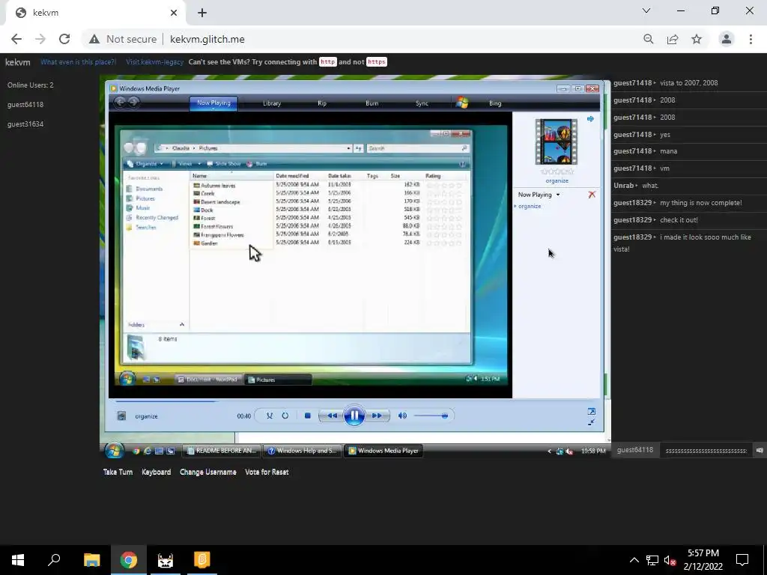767x575 pixels.
Task: Open the Now Playing list dropdown
Action: point(539,195)
